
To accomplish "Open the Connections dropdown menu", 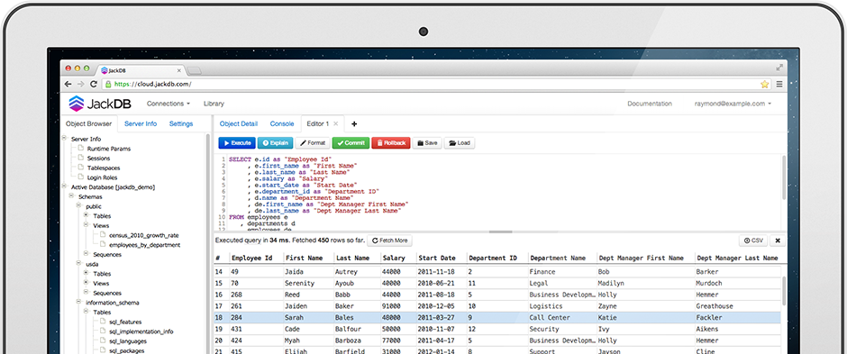I will pyautogui.click(x=168, y=104).
